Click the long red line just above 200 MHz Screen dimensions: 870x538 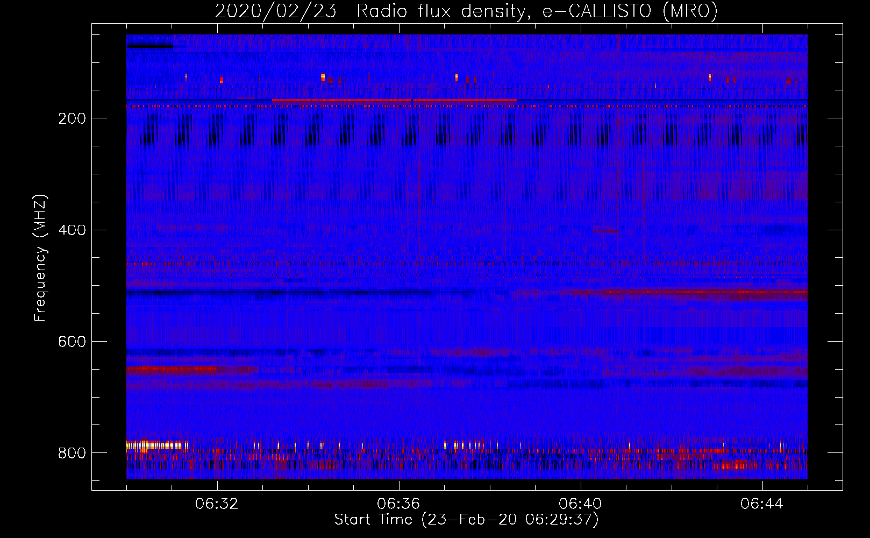pyautogui.click(x=394, y=100)
